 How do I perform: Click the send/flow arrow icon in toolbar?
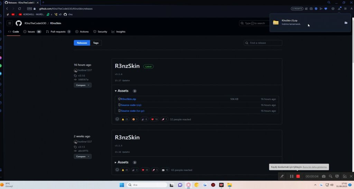(x=321, y=9)
